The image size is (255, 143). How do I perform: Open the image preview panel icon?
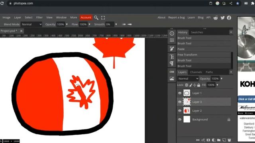(172, 79)
